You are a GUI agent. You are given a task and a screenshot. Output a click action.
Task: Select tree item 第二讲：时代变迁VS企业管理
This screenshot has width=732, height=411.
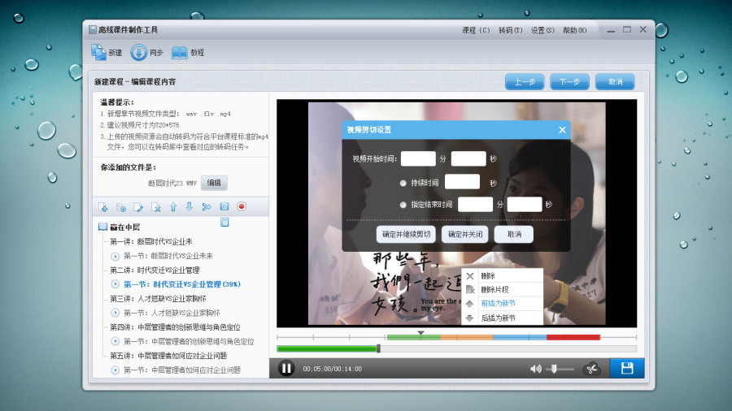tap(155, 270)
